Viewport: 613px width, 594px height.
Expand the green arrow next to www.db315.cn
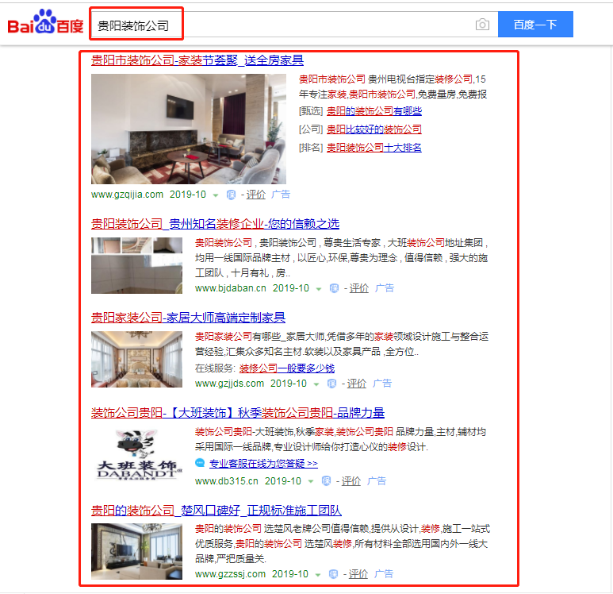click(311, 482)
